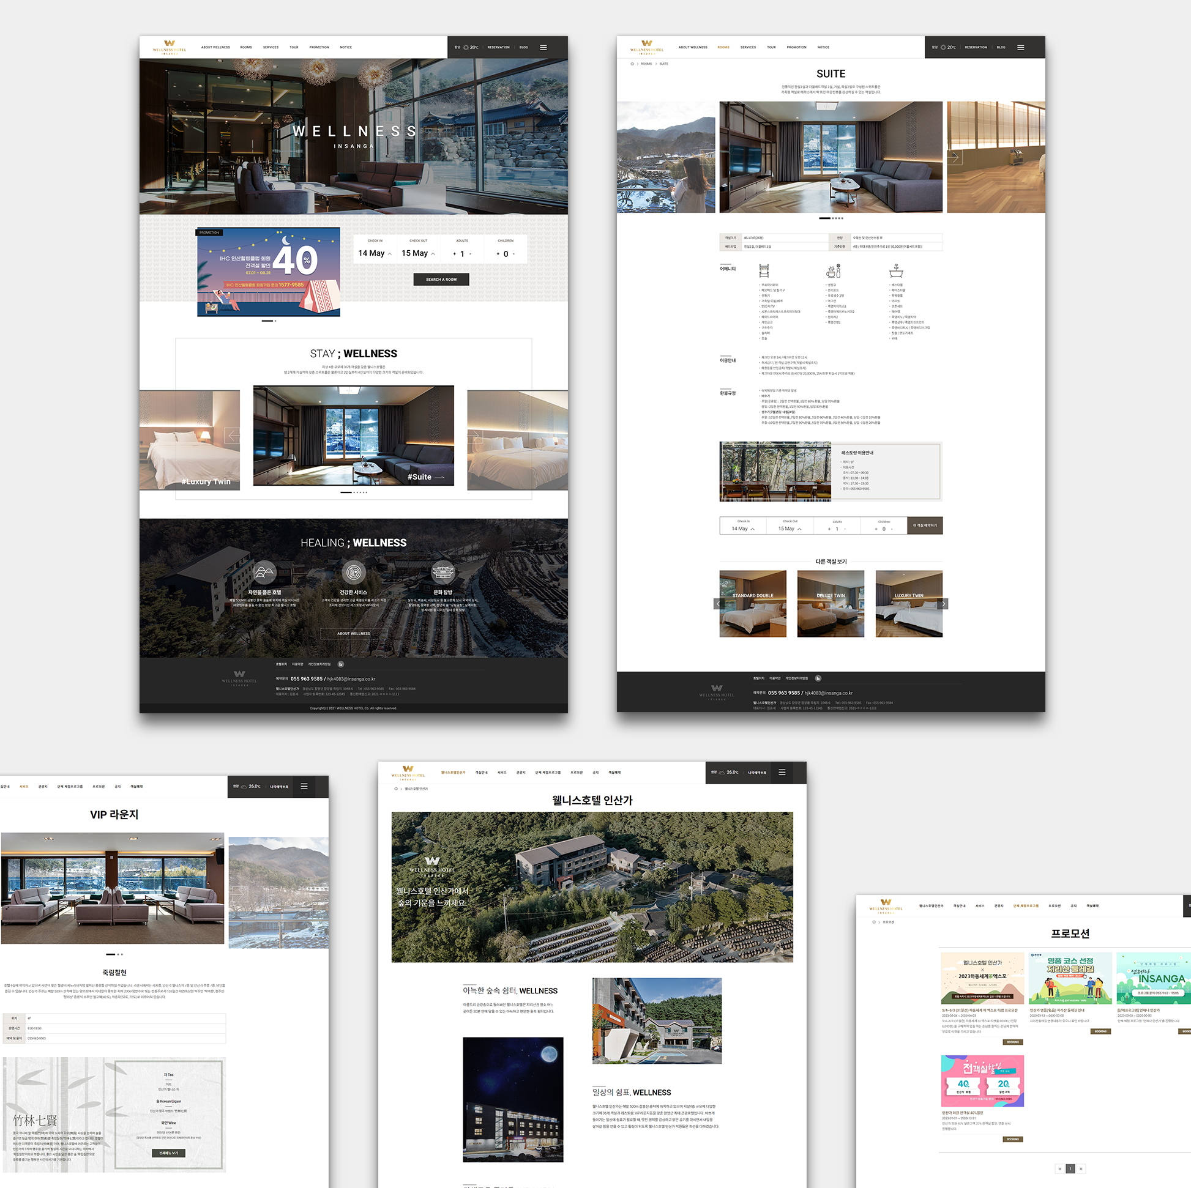Screen dimensions: 1191x1188
Task: Click home breadcrumb icon on Suite page
Action: [x=632, y=64]
